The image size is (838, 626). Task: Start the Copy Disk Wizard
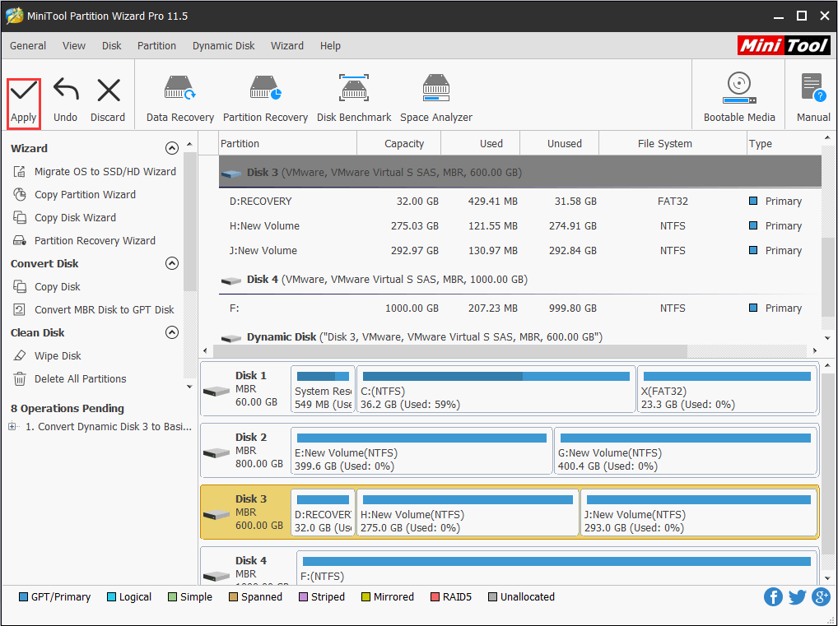pyautogui.click(x=65, y=217)
